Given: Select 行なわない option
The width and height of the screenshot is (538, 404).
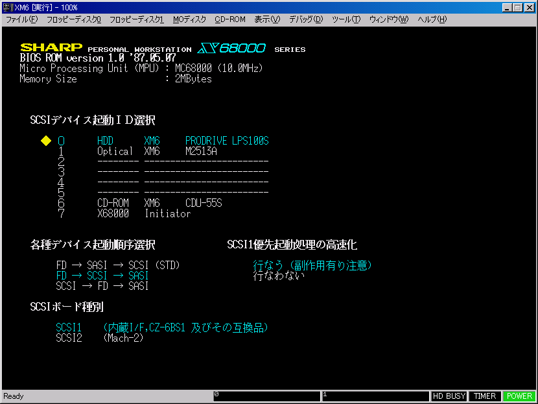Looking at the screenshot, I should click(279, 276).
